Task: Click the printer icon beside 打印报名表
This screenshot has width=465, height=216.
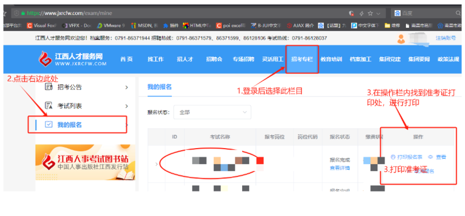Action: [393, 157]
